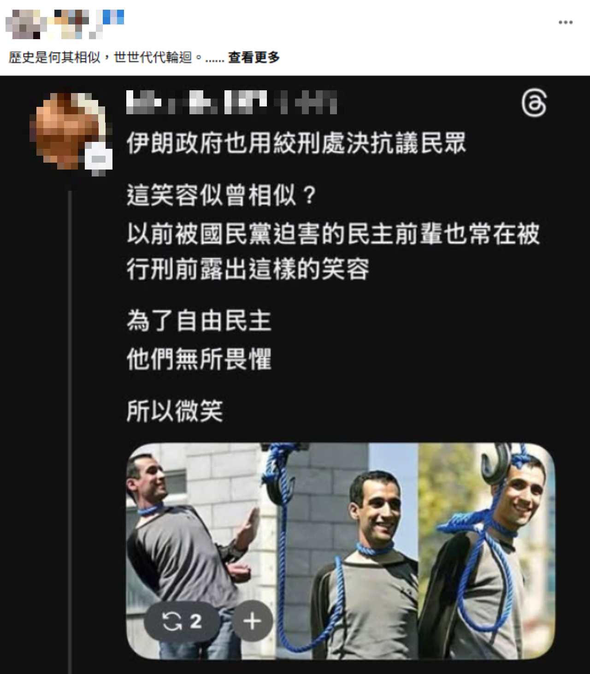Click the repost arrows icon
The image size is (590, 674).
pyautogui.click(x=172, y=621)
